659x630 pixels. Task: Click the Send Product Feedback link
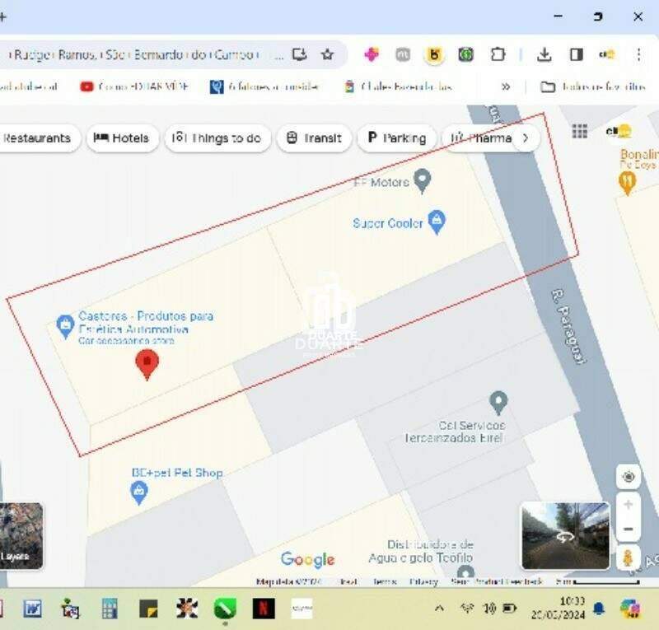point(497,581)
